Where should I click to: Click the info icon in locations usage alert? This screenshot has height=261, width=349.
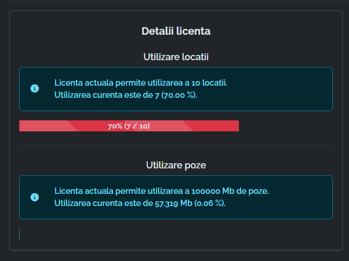[x=35, y=89]
